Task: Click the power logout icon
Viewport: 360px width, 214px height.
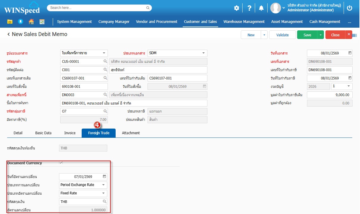Action: click(350, 8)
